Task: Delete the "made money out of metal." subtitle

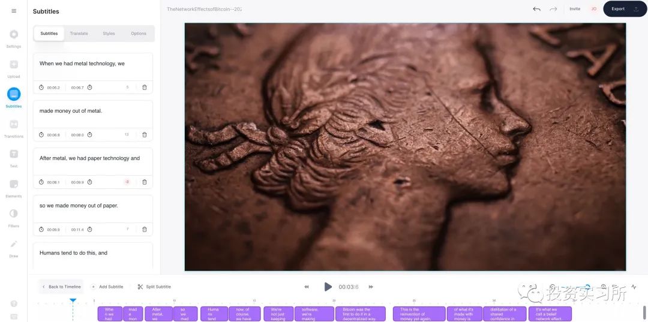Action: [145, 135]
